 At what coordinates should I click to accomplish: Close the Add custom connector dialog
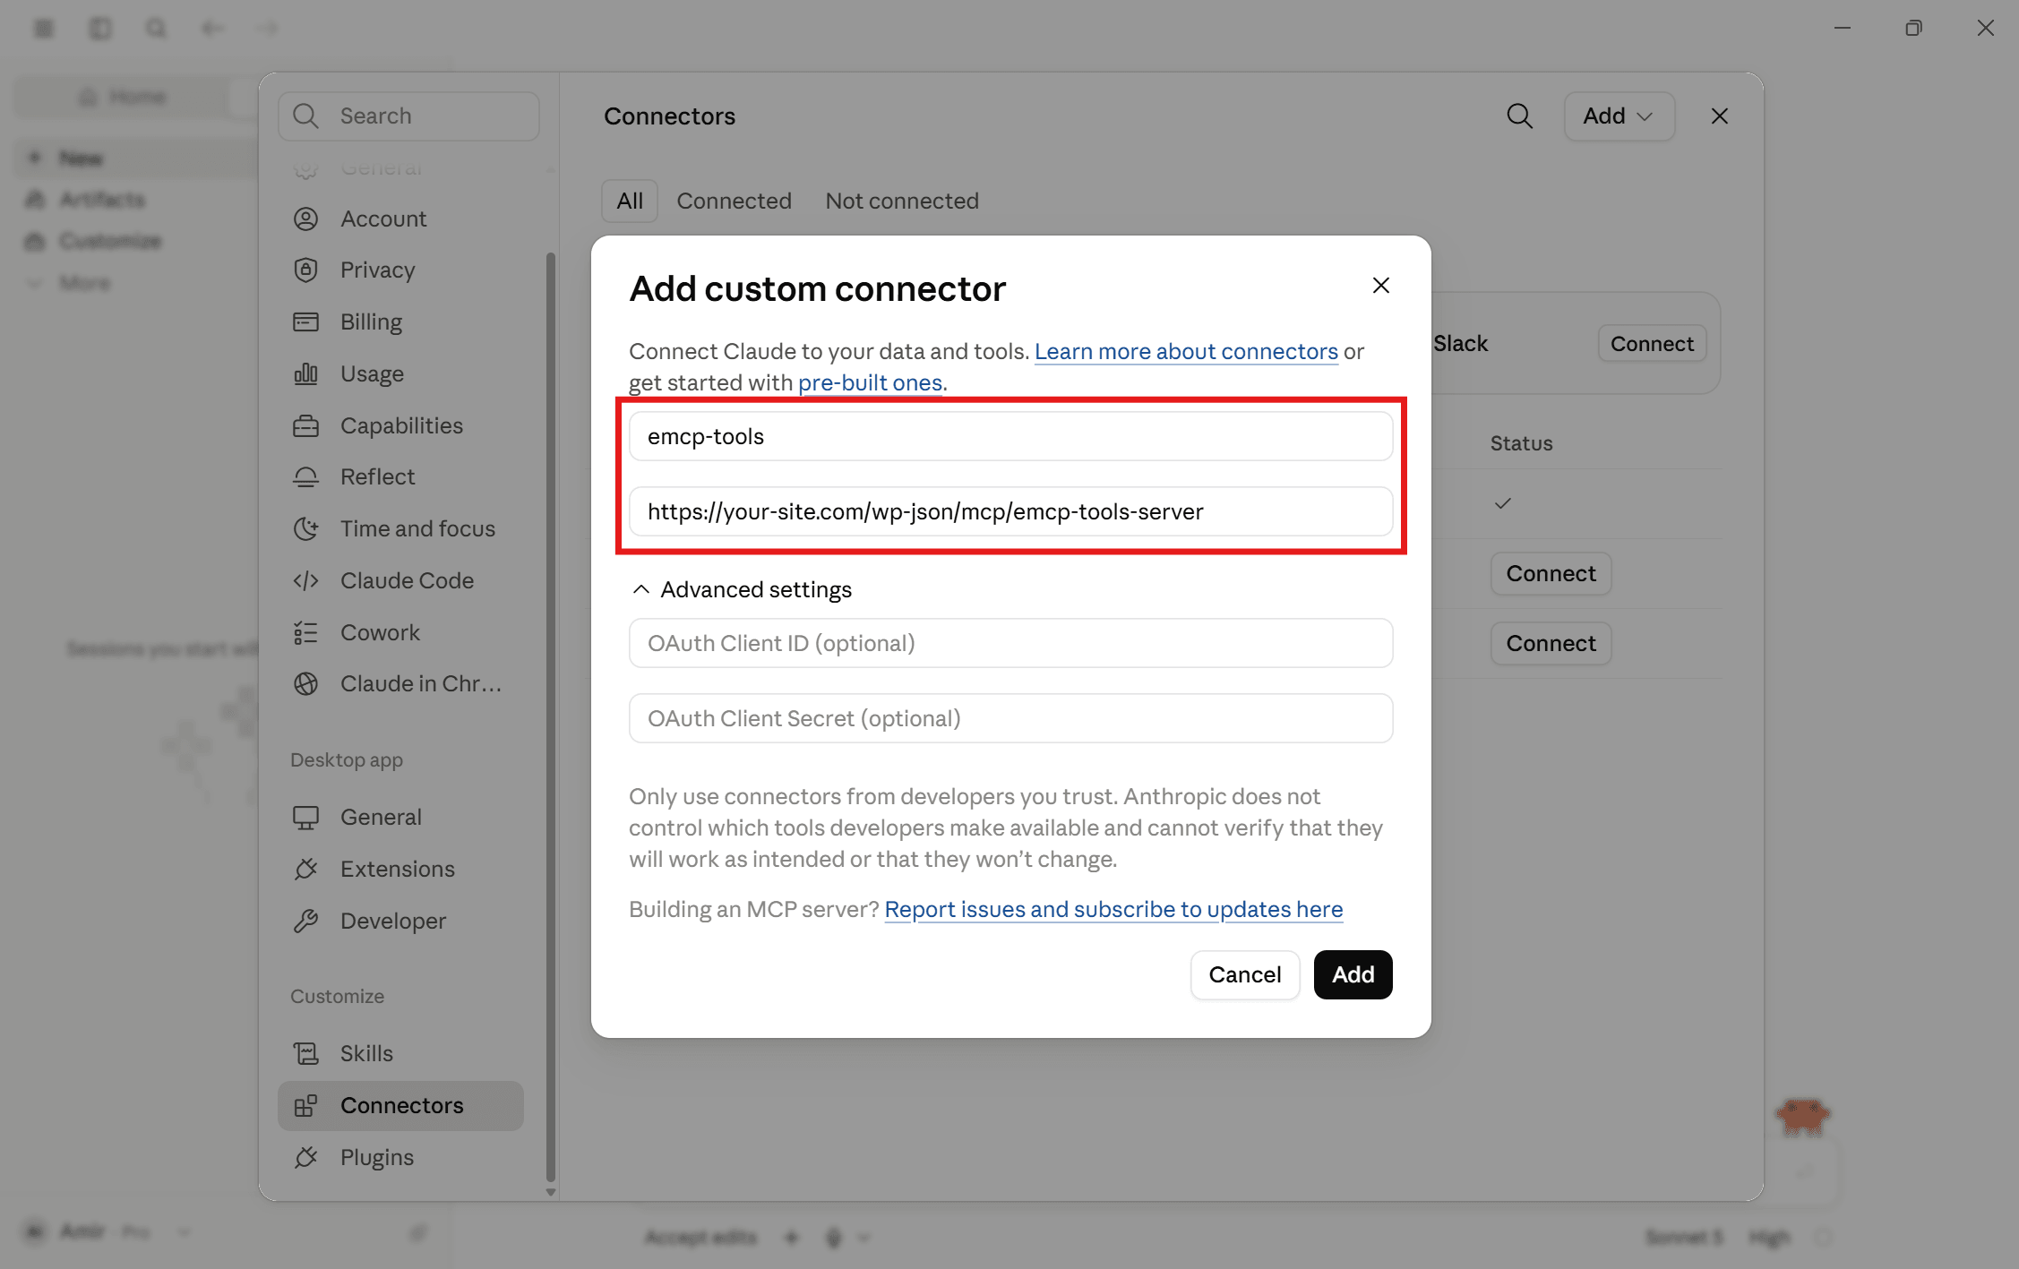pos(1380,285)
